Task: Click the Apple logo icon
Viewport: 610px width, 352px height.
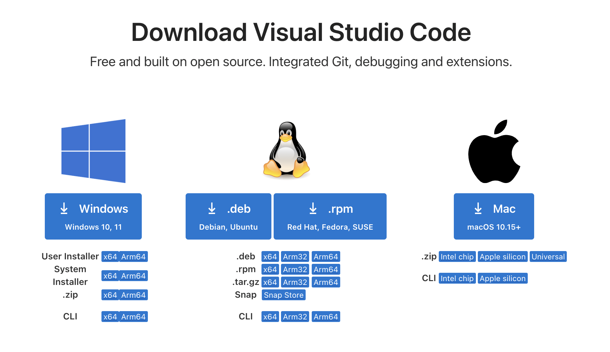Action: tap(494, 151)
